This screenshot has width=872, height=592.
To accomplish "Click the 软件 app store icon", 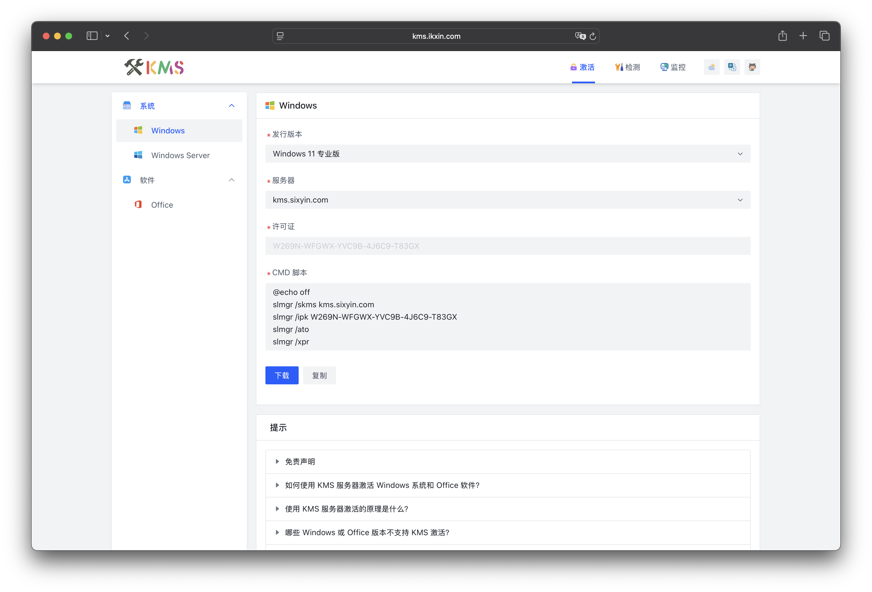I will pyautogui.click(x=127, y=180).
